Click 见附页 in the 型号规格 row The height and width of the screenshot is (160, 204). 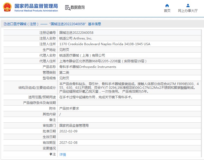pos(64,78)
